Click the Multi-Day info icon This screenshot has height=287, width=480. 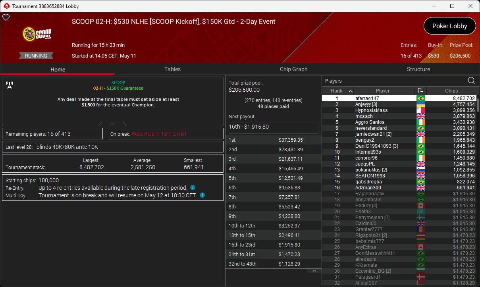[202, 195]
